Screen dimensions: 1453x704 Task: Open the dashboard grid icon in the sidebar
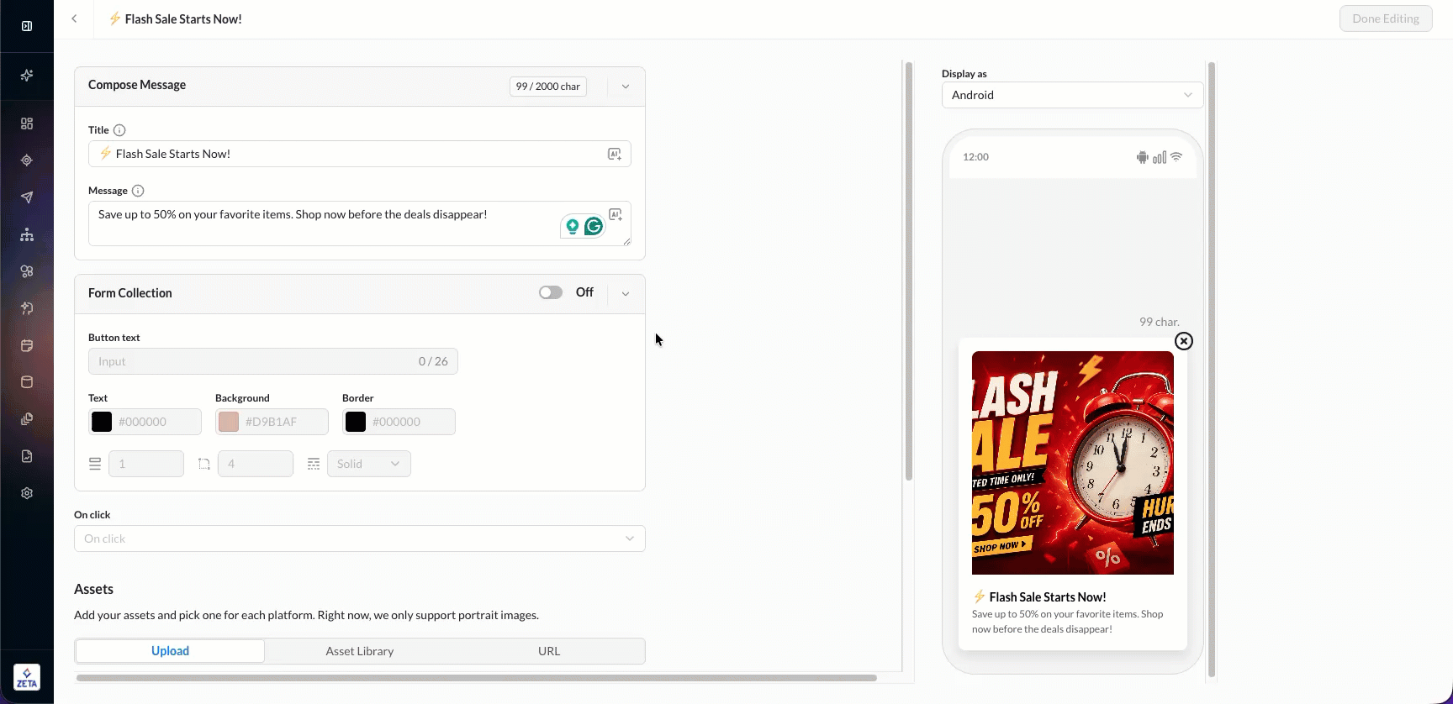coord(27,123)
